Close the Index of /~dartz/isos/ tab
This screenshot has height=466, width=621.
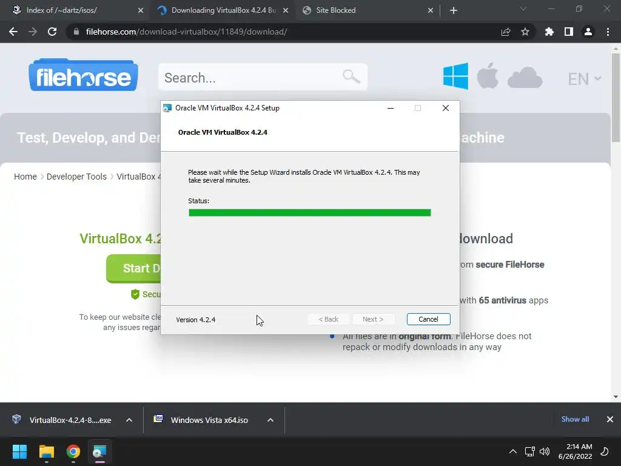[x=141, y=10]
